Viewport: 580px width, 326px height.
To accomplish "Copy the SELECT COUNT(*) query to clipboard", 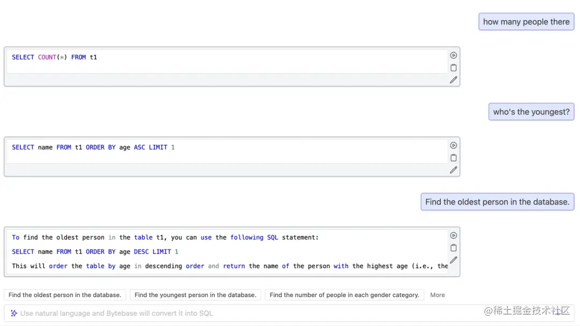I will pyautogui.click(x=453, y=68).
